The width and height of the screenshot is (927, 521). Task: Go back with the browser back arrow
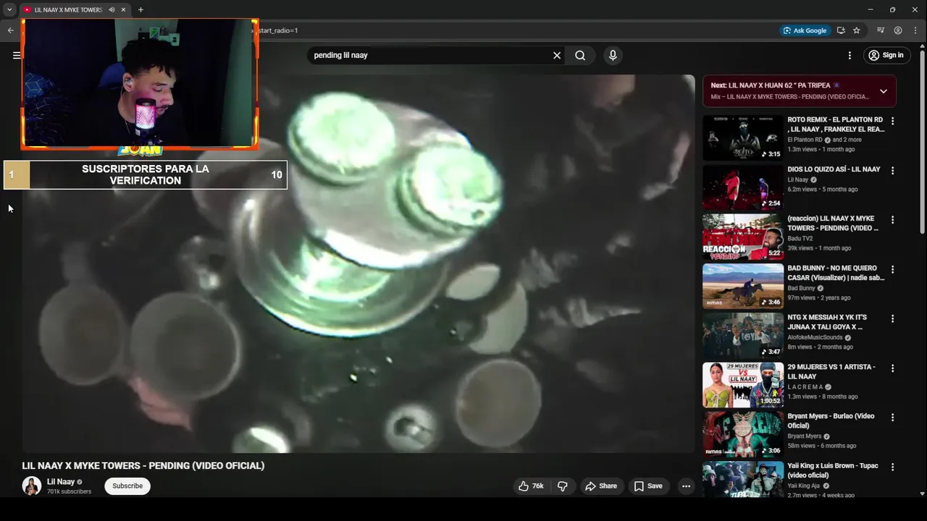tap(10, 30)
